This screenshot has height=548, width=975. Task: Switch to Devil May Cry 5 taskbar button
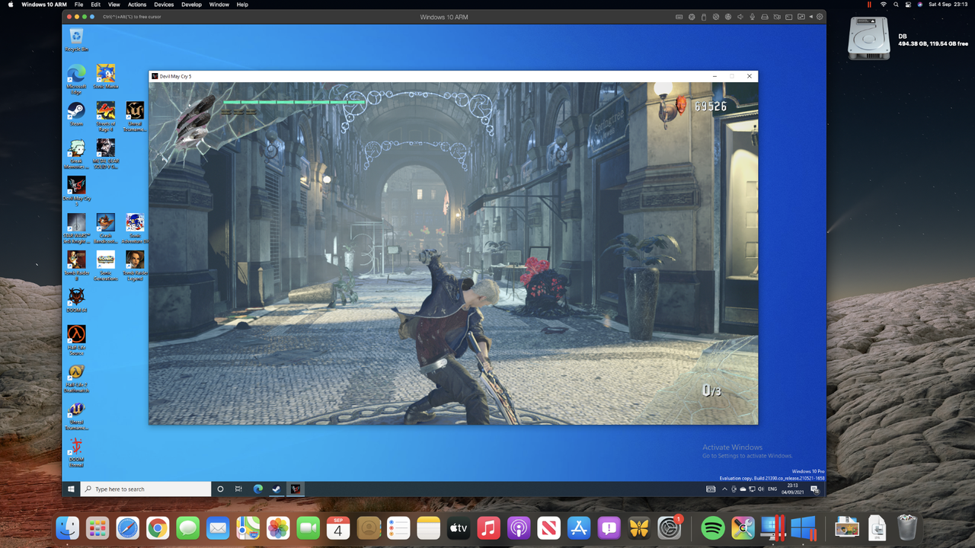[x=295, y=489]
